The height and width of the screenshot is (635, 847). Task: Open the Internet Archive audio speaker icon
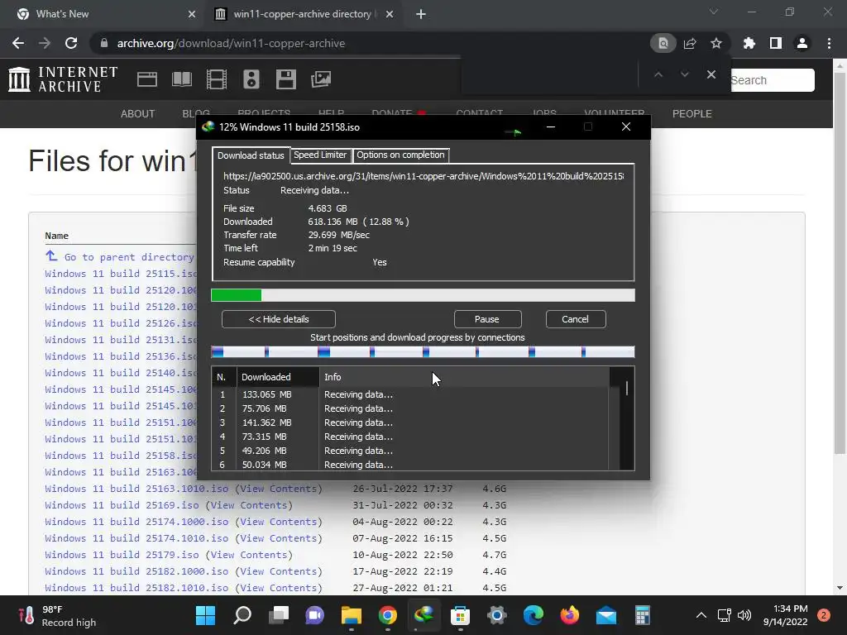(x=251, y=79)
